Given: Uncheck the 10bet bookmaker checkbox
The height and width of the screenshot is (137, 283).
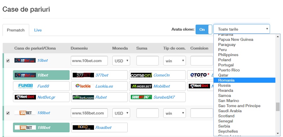Looking at the screenshot, I should 8,61.
